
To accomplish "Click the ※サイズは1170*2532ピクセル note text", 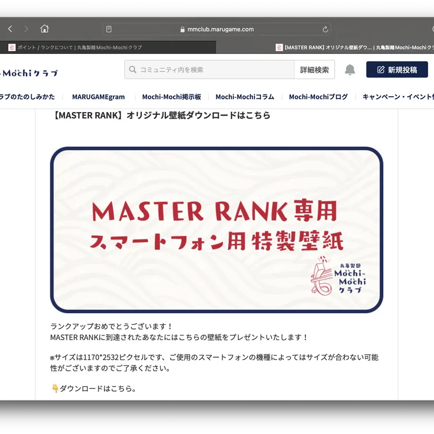I will click(x=214, y=362).
